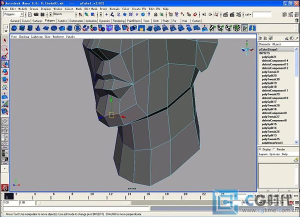300x217 pixels.
Task: Select the Show Manipulator tool
Action: click(5, 104)
